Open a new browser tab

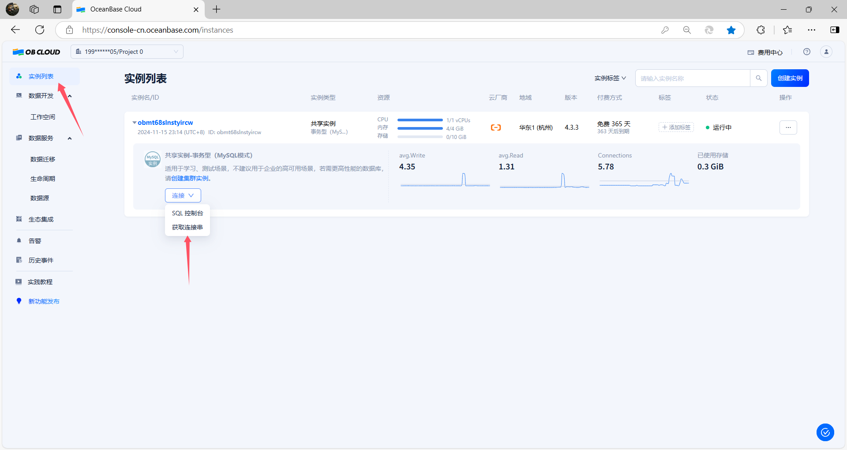click(216, 9)
